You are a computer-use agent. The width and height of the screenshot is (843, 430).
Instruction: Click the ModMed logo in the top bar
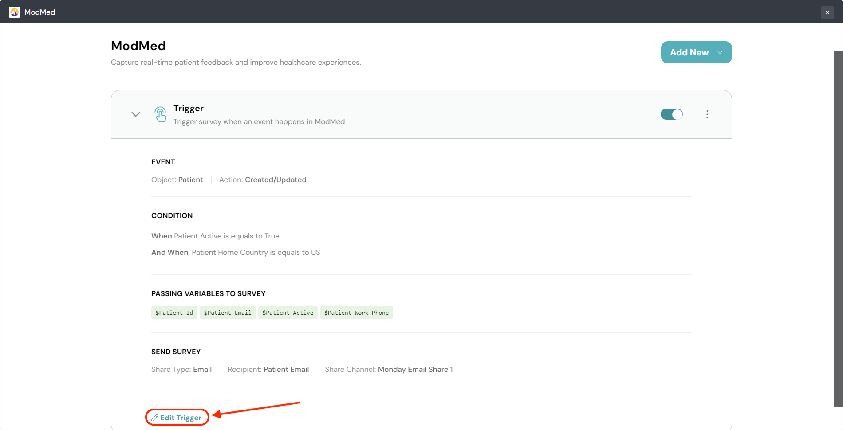[14, 12]
